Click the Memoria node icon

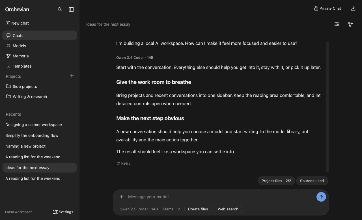pyautogui.click(x=8, y=56)
